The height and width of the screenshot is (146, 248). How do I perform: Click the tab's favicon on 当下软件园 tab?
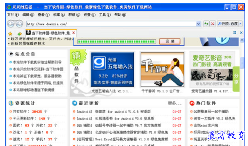point(28,33)
